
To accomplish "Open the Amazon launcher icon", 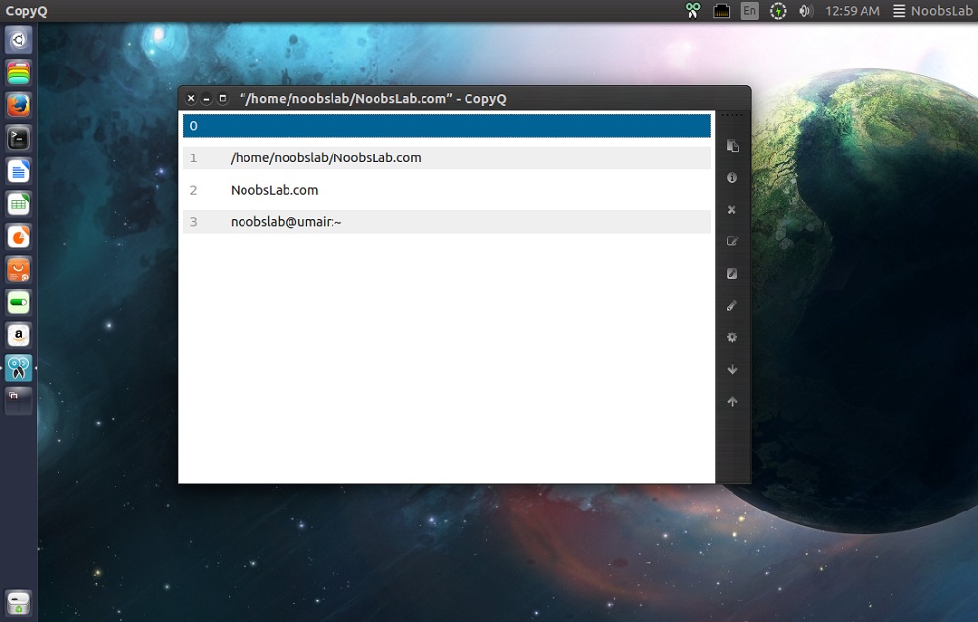I will tap(19, 335).
